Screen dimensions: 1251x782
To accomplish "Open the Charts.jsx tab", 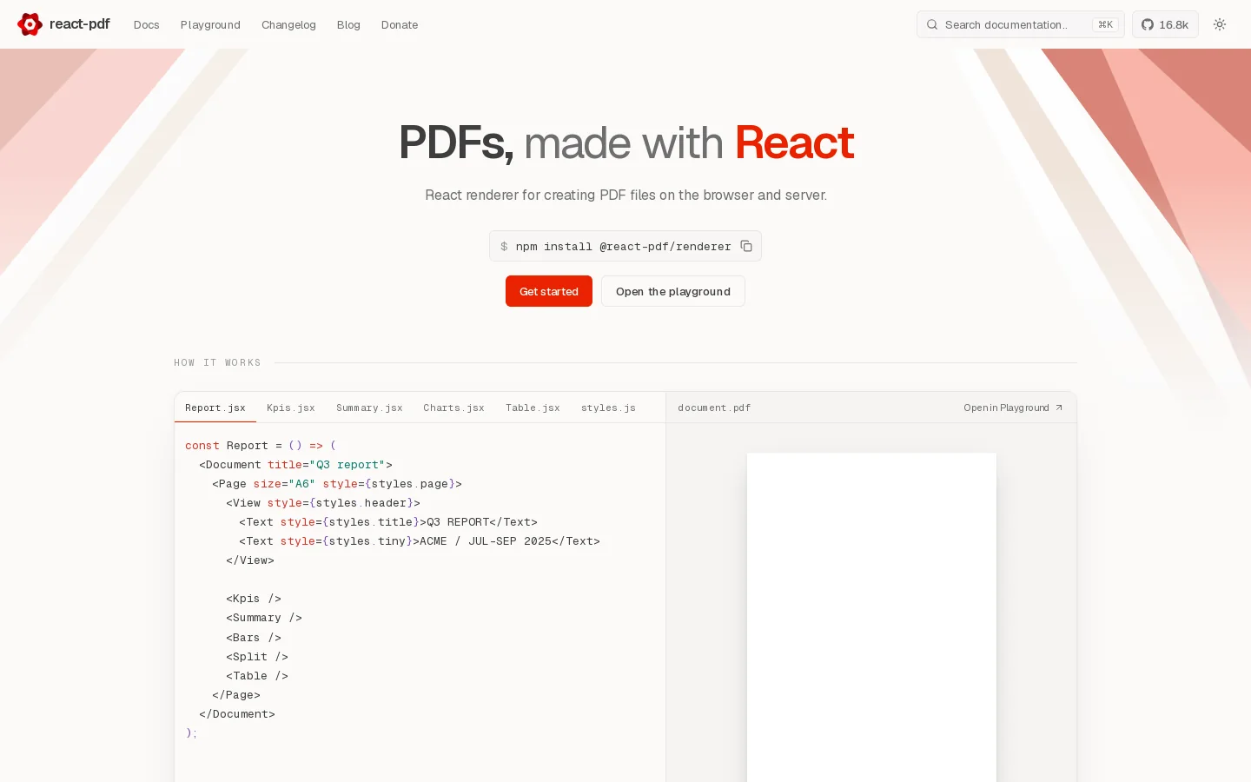I will tap(454, 408).
